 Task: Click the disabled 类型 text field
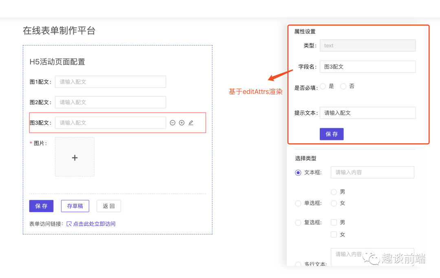367,46
